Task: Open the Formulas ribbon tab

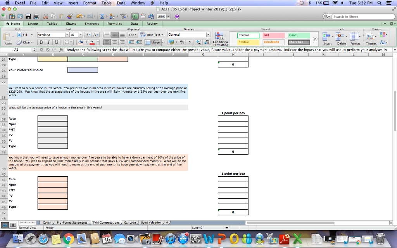Action: pos(114,24)
